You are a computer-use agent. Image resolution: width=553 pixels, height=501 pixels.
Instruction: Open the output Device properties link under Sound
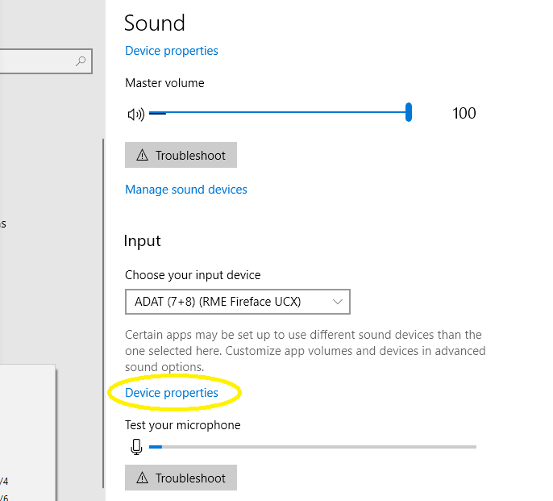point(172,51)
